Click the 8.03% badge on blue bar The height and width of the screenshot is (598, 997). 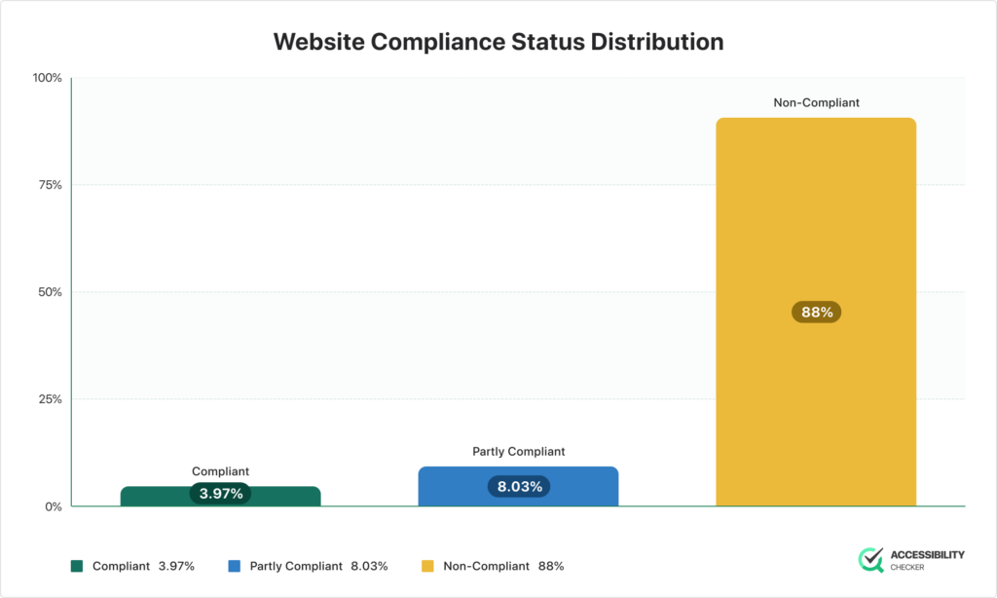(518, 486)
